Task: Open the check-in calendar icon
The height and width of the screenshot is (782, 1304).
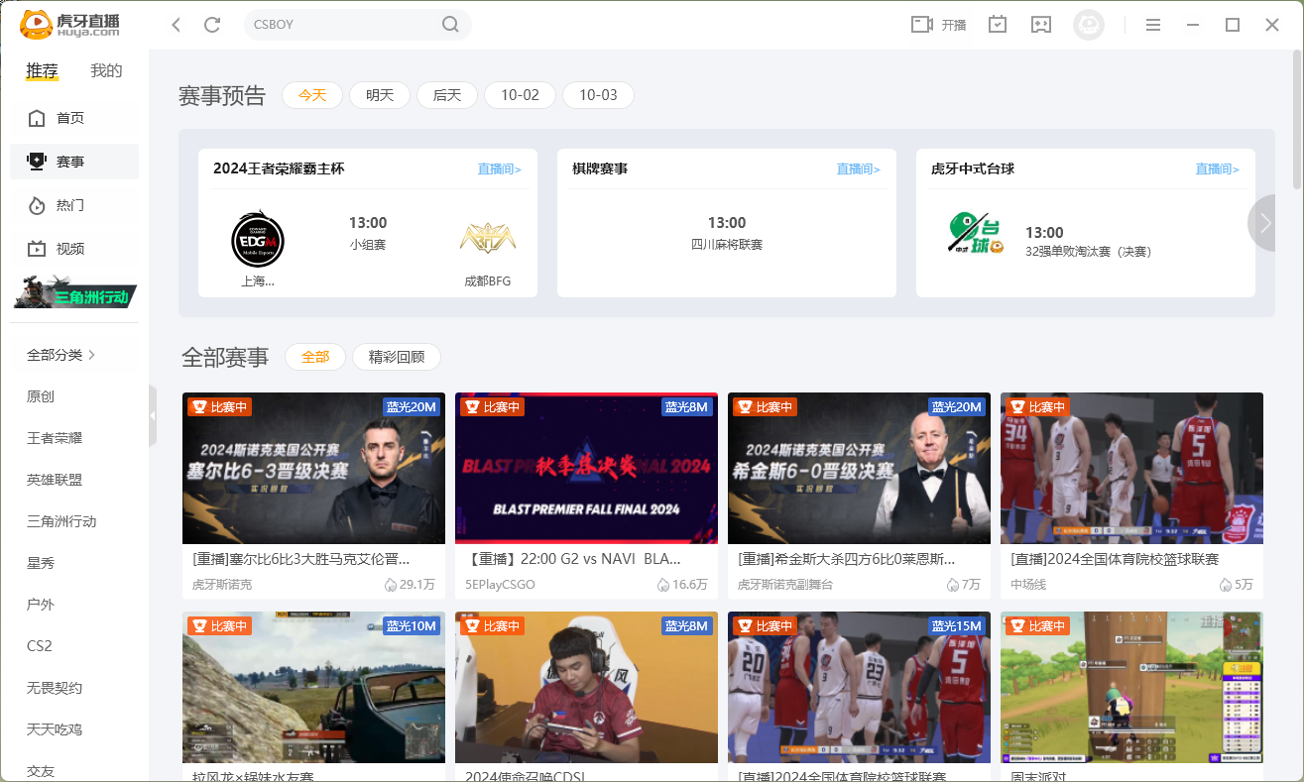Action: pos(998,25)
